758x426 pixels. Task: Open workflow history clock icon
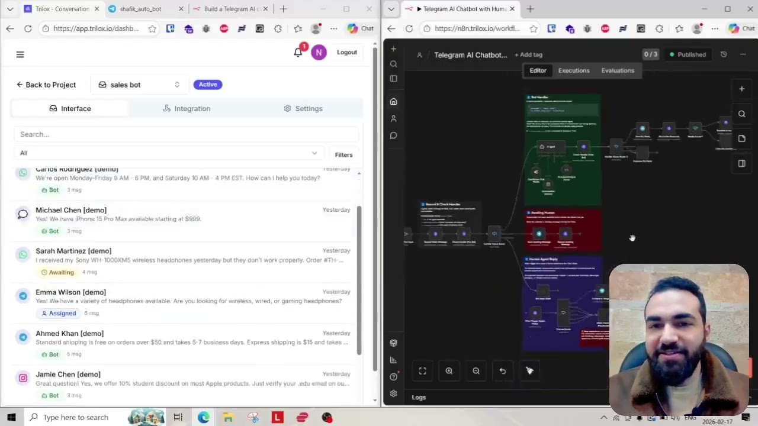click(724, 54)
